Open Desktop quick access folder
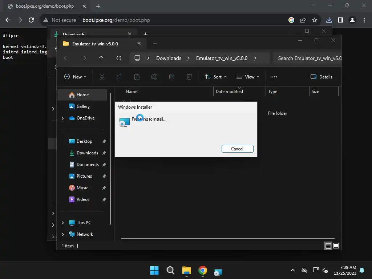 [x=82, y=141]
